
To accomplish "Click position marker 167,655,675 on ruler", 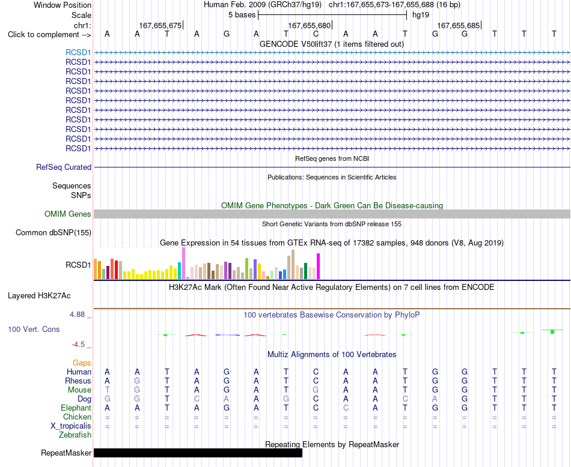I will pyautogui.click(x=160, y=25).
